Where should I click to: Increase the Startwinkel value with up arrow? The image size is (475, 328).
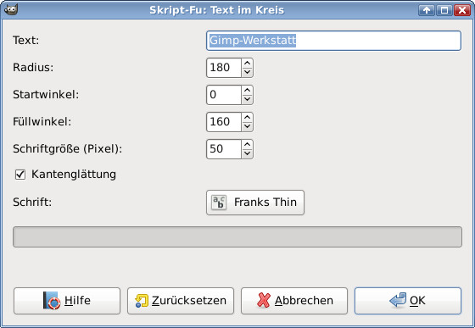247,90
